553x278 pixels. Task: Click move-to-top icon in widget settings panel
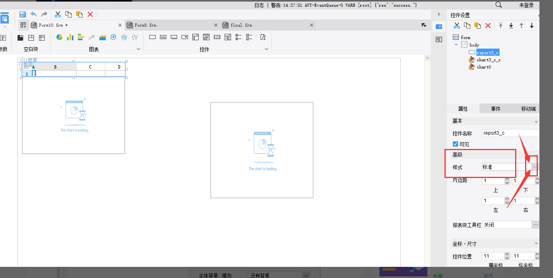[501, 25]
